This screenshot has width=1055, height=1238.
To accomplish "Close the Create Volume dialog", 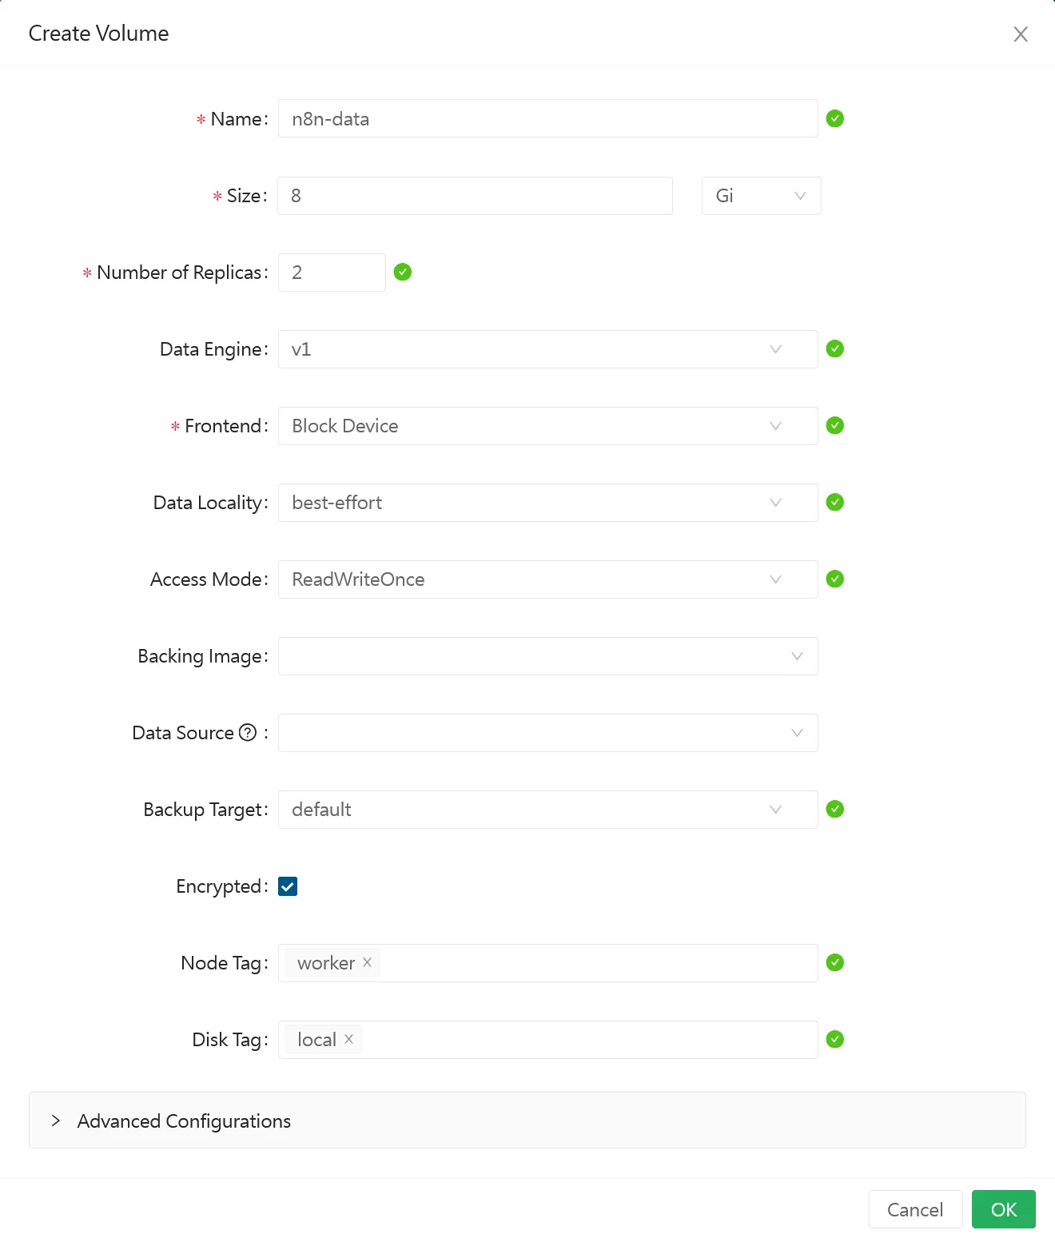I will click(1021, 34).
